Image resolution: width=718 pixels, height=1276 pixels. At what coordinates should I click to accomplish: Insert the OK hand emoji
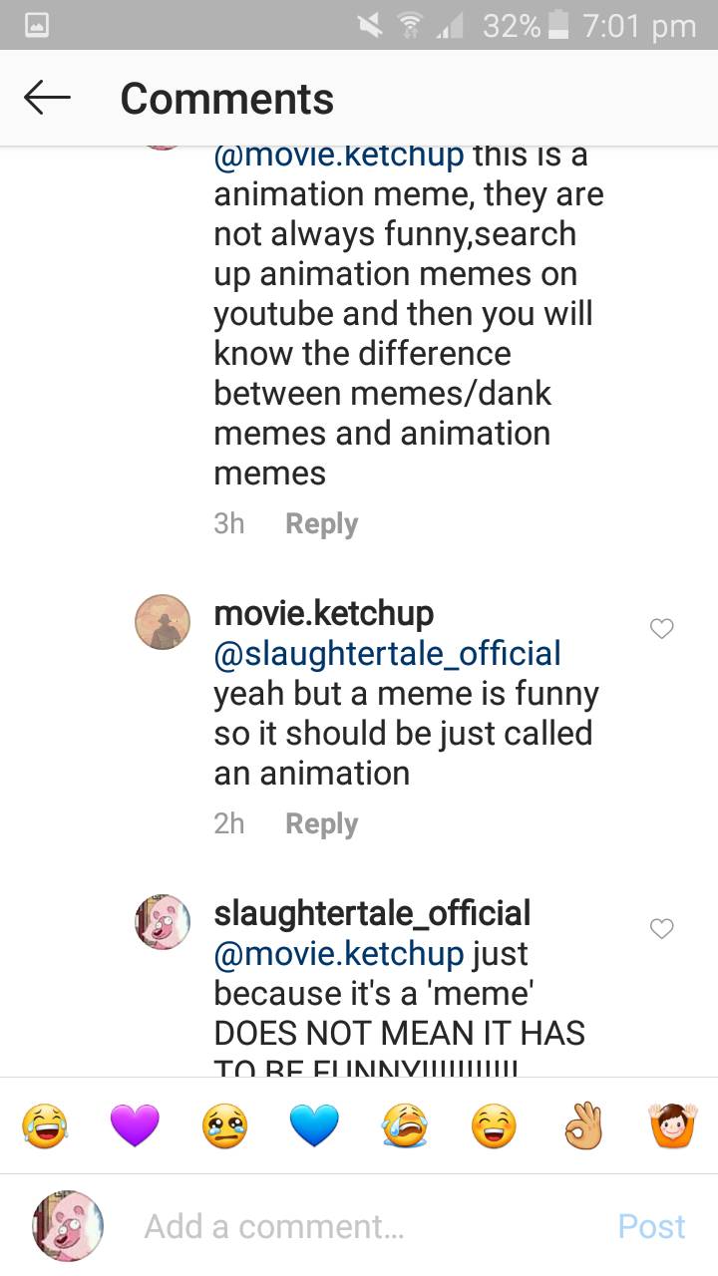(583, 1126)
